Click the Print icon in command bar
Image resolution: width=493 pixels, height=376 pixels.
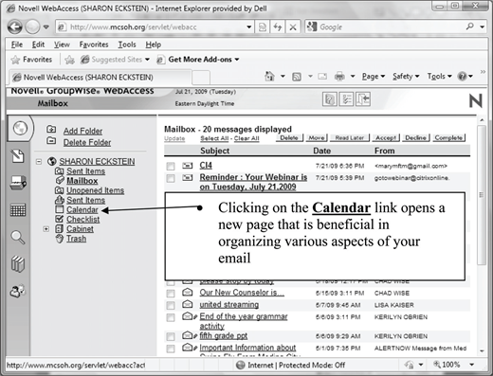(x=339, y=77)
